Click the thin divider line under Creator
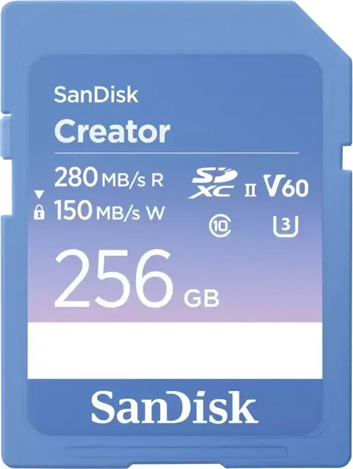 pyautogui.click(x=176, y=153)
